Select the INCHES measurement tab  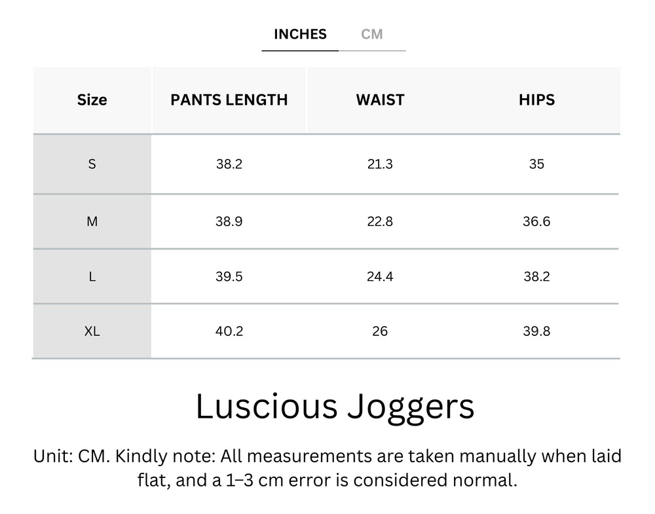(299, 34)
